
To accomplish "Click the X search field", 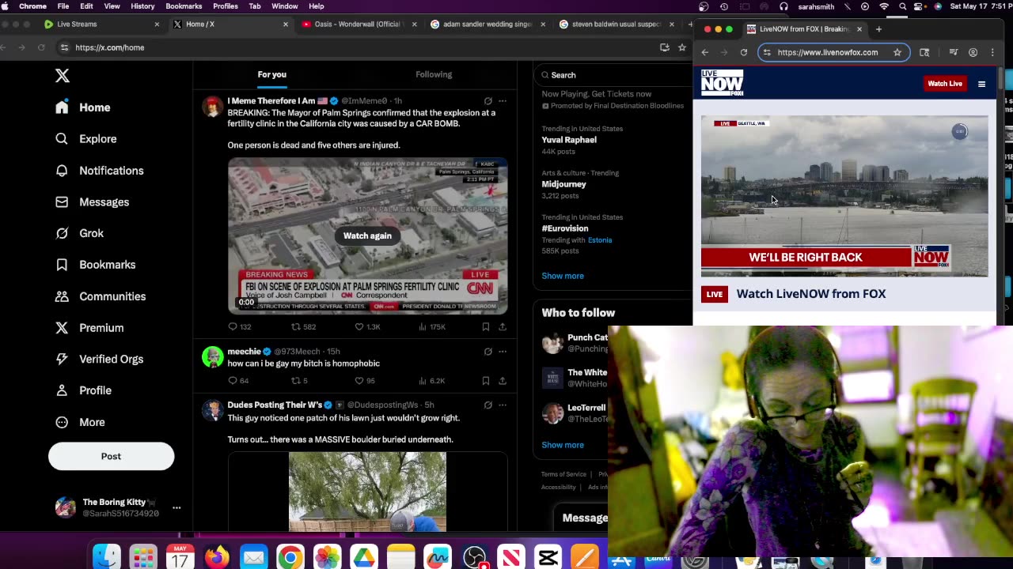I will click(x=613, y=75).
